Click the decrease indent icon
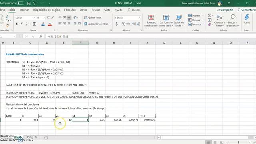Viewport: 256px width, 144px height. pyautogui.click(x=75, y=24)
